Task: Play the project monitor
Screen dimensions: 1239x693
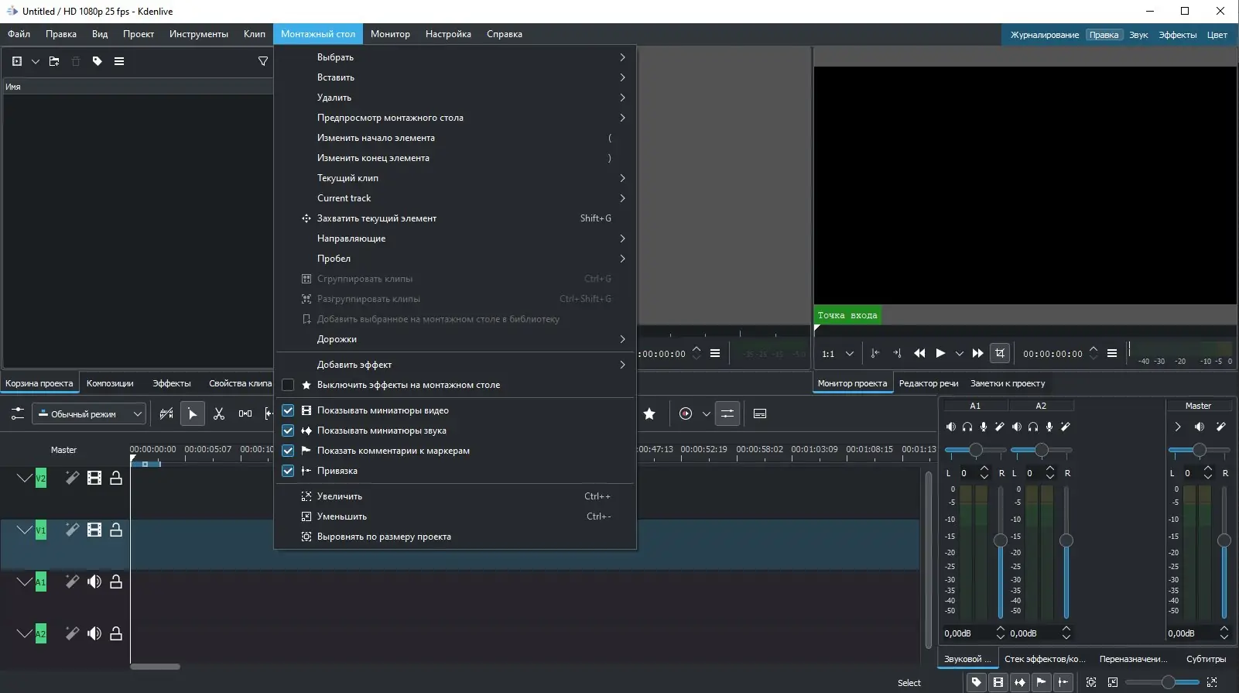Action: (940, 353)
